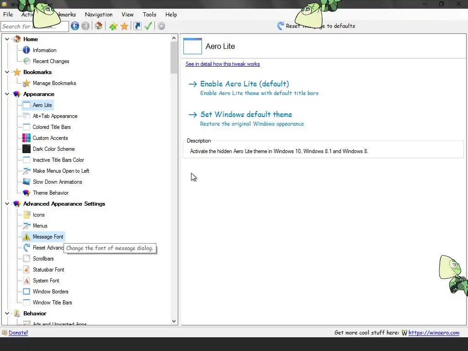The image size is (468, 351).
Task: Select Colored Title Bars in tree
Action: coord(52,127)
